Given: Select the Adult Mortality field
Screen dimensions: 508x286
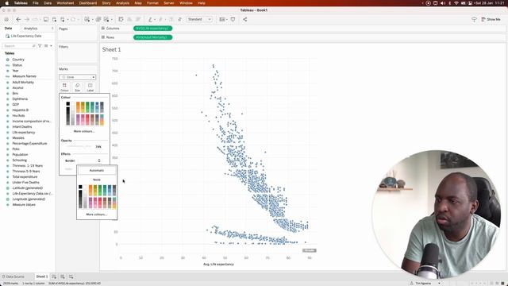Looking at the screenshot, I should coord(23,83).
